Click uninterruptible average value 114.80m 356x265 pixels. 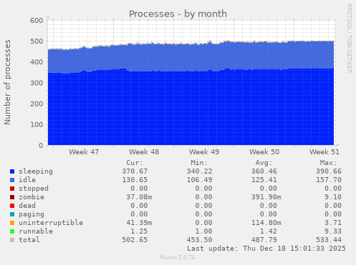[x=266, y=223]
